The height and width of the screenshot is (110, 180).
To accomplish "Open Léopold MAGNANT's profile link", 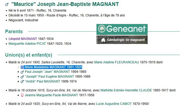I will pos(23,39).
